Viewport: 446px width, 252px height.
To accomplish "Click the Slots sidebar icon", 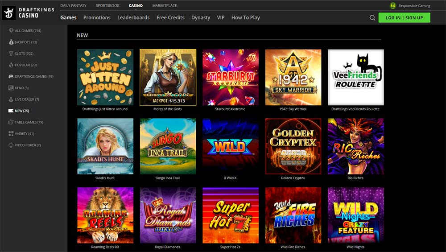I will 11,54.
